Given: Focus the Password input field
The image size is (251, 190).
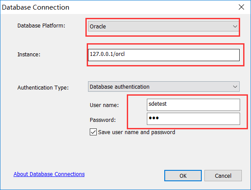Looking at the screenshot, I should 193,119.
